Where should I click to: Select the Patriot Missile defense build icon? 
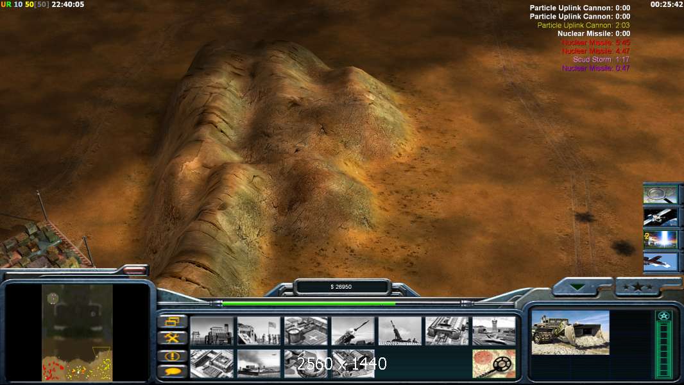[353, 331]
